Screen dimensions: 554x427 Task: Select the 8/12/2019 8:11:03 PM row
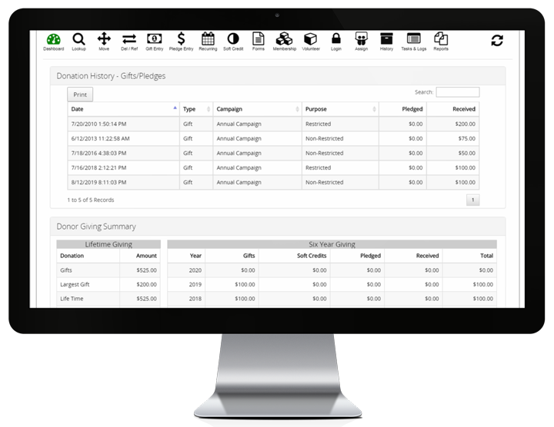273,182
